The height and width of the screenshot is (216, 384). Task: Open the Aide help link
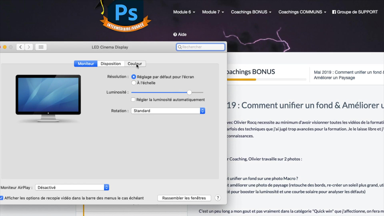(x=180, y=35)
